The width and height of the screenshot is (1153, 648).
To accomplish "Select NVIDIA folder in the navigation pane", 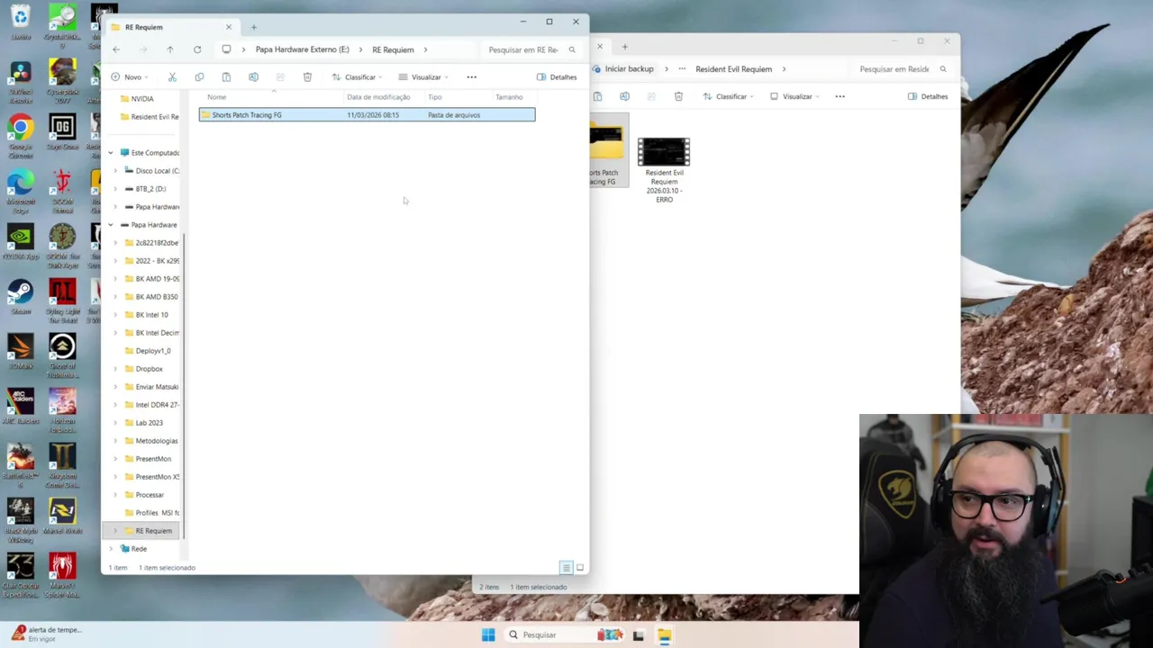I will [x=142, y=99].
